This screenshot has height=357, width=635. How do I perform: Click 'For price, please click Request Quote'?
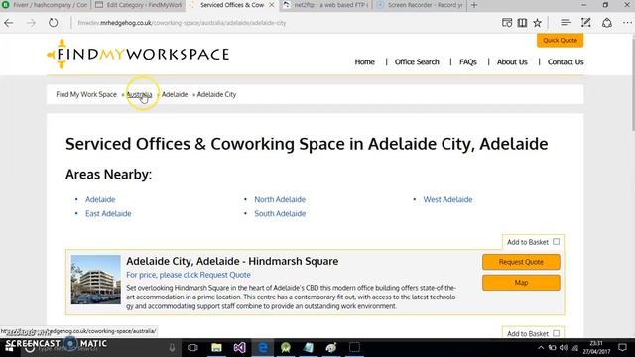pos(189,275)
